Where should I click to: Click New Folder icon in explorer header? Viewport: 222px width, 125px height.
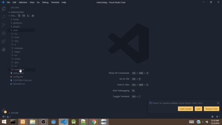tap(24, 16)
